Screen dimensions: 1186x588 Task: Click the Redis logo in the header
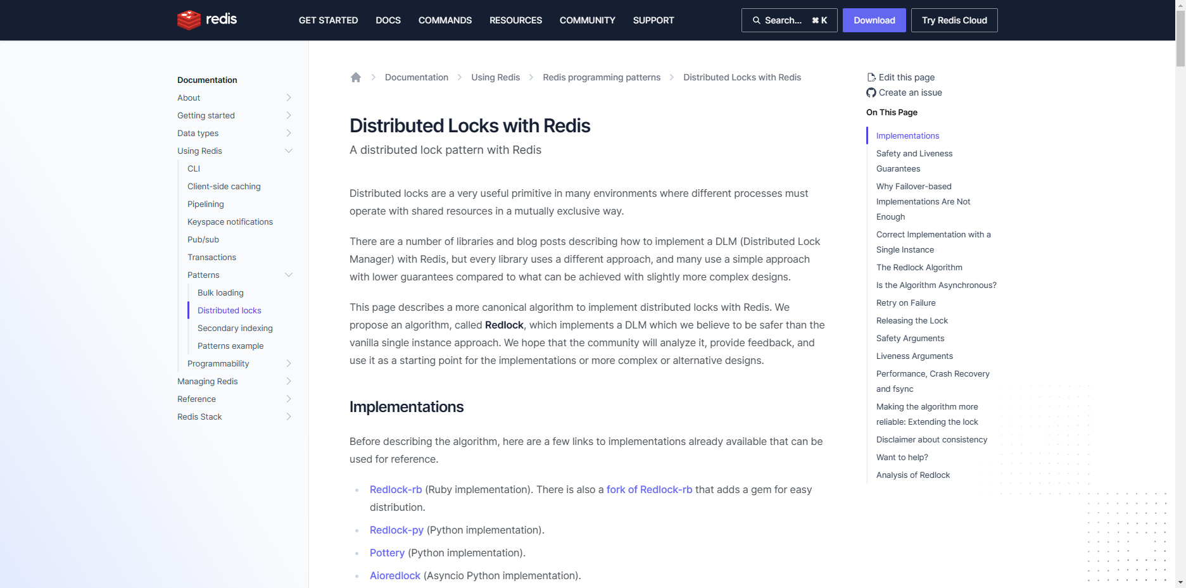(206, 20)
